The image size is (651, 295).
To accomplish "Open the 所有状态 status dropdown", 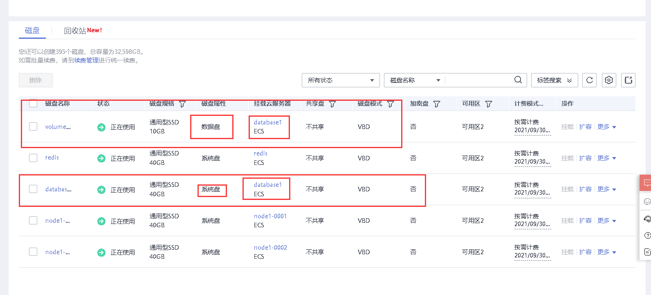I will [341, 80].
